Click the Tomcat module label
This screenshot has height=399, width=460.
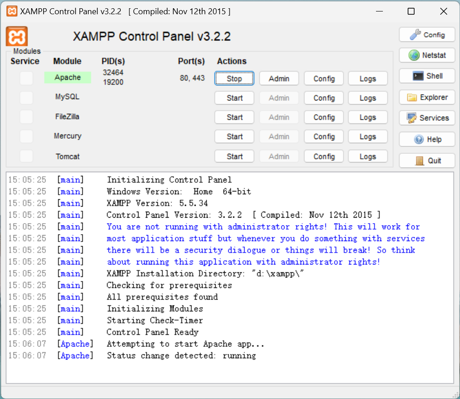point(67,157)
